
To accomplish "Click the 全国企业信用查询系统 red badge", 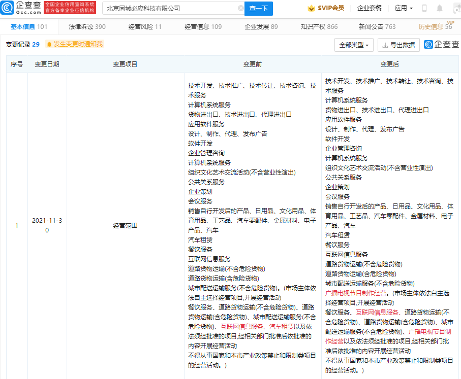I will (x=70, y=8).
